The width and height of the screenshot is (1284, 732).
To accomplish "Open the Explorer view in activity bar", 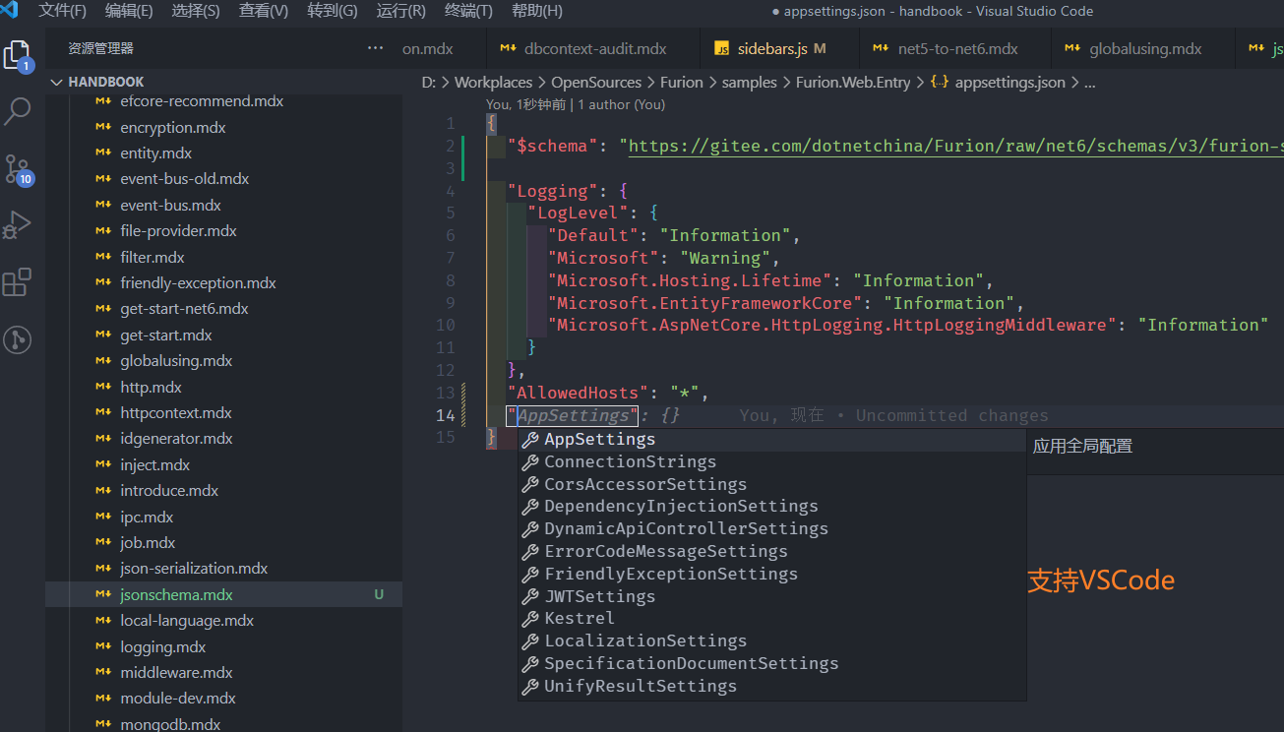I will (18, 54).
